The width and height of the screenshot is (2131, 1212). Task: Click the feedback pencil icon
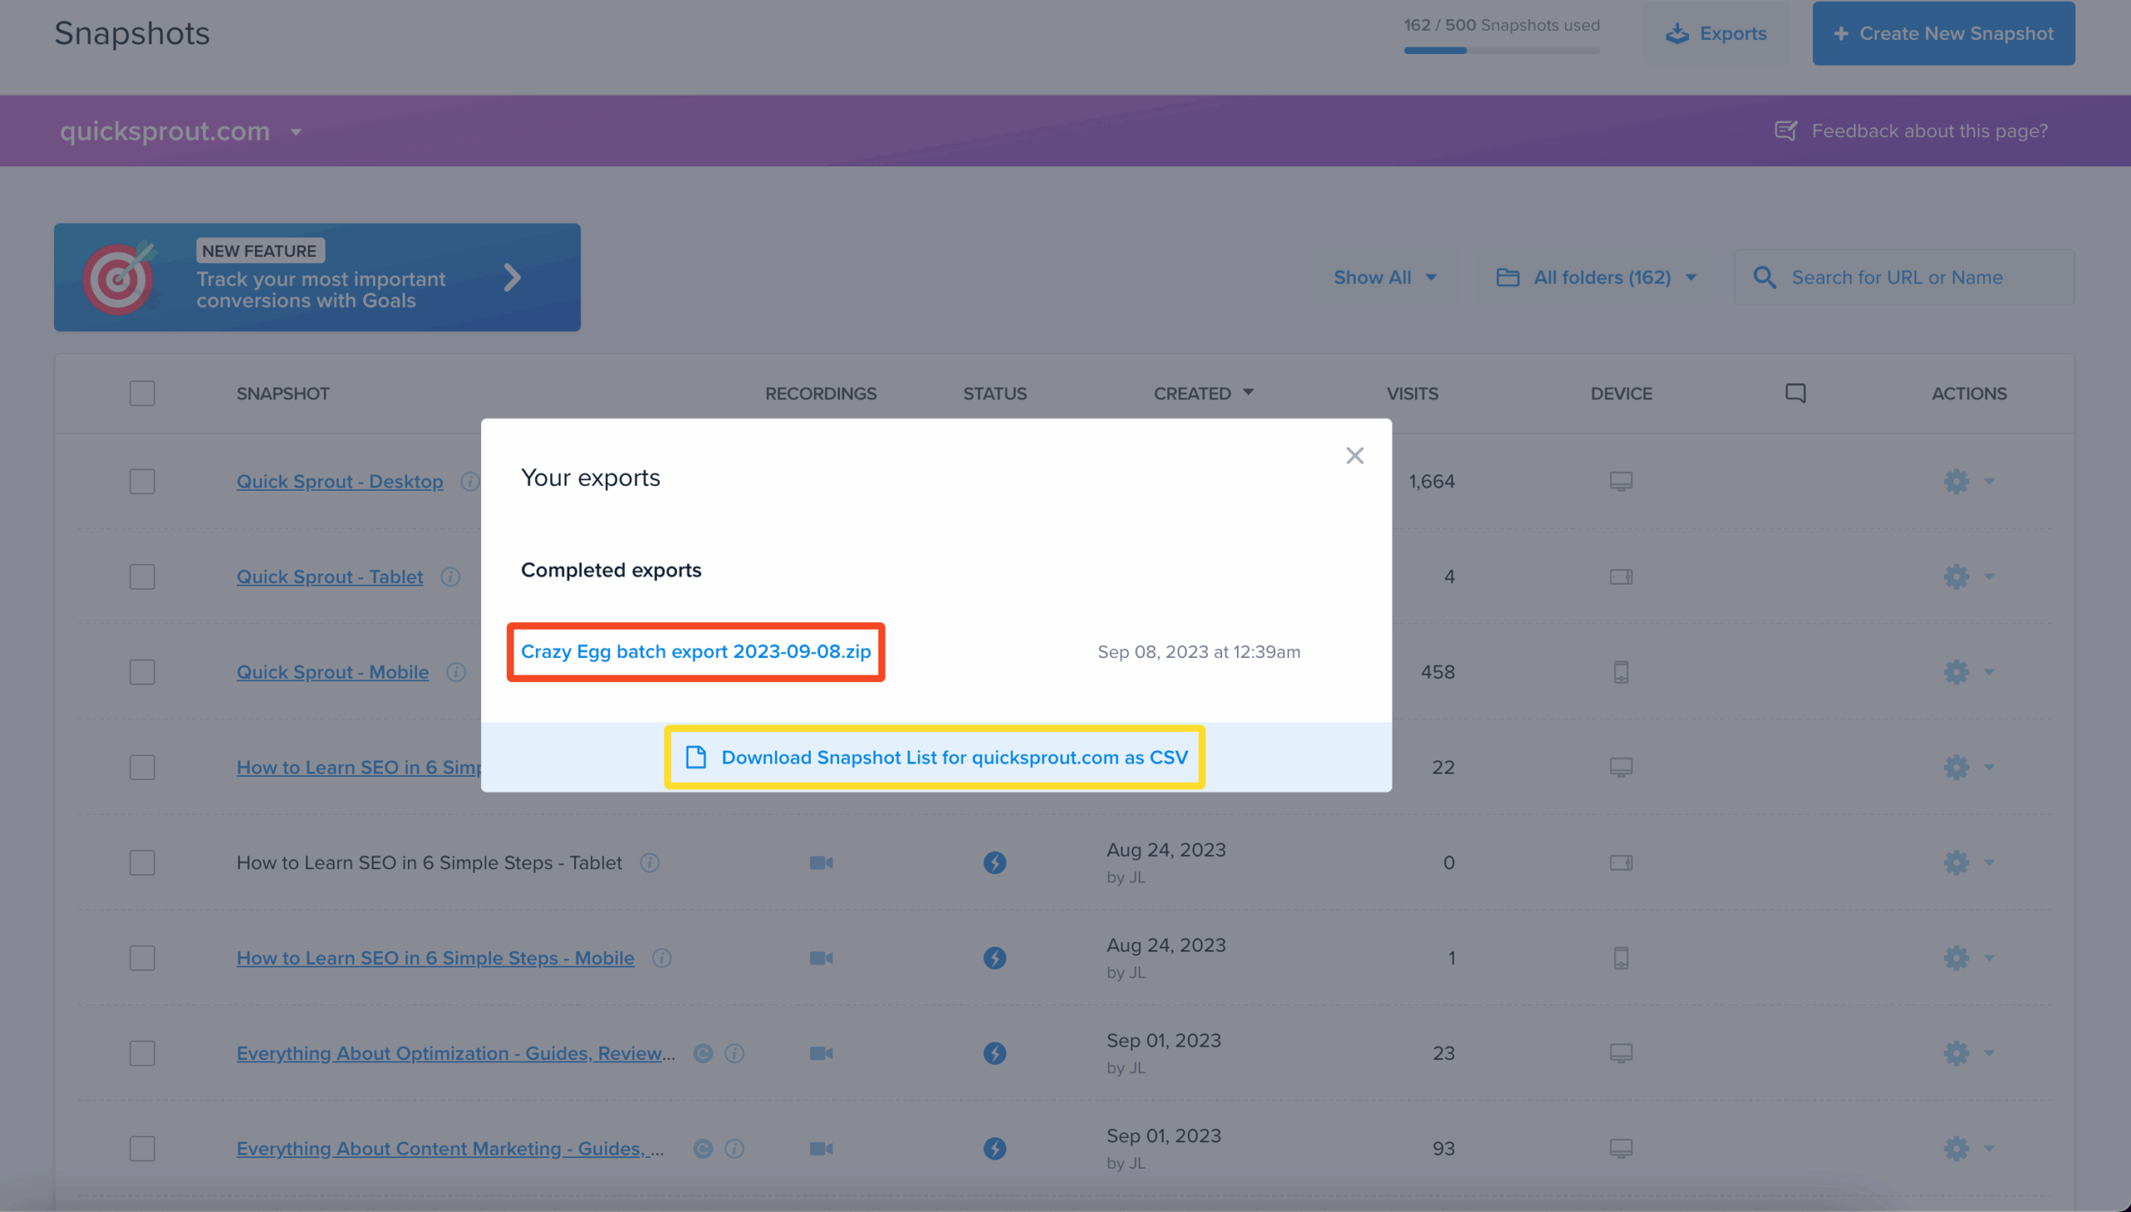pyautogui.click(x=1786, y=131)
